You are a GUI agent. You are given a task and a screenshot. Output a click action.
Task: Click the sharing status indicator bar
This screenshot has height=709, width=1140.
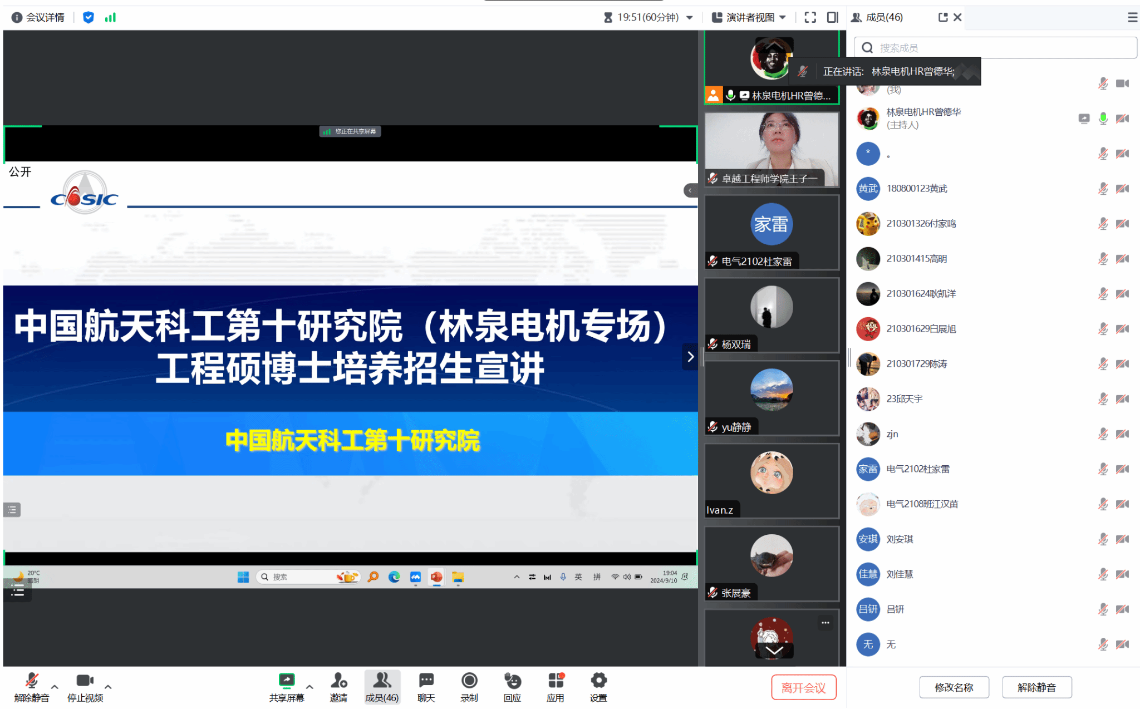(350, 131)
